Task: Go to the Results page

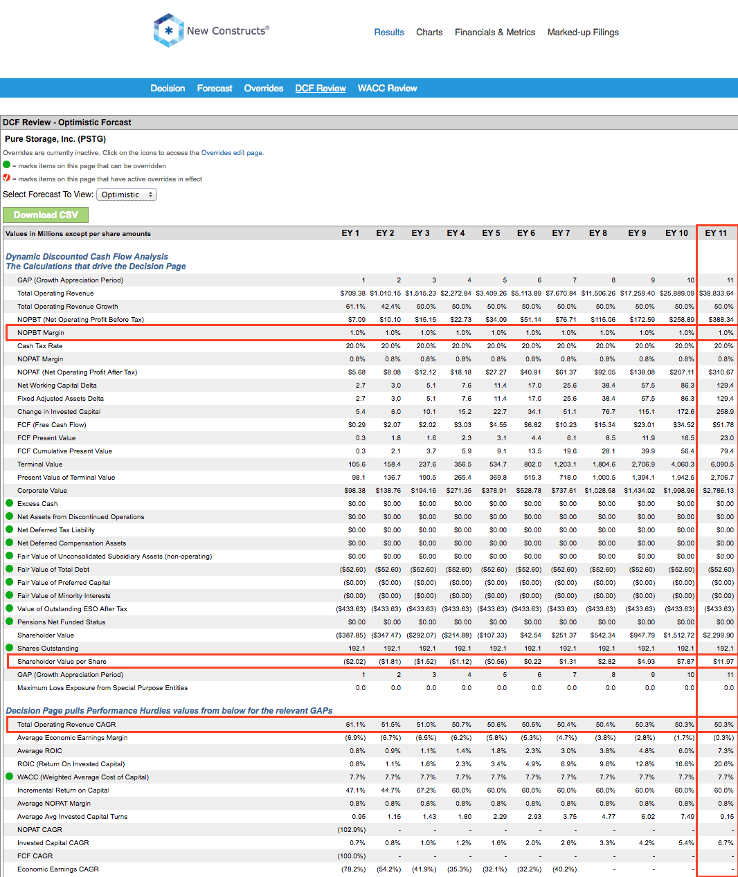Action: (x=389, y=32)
